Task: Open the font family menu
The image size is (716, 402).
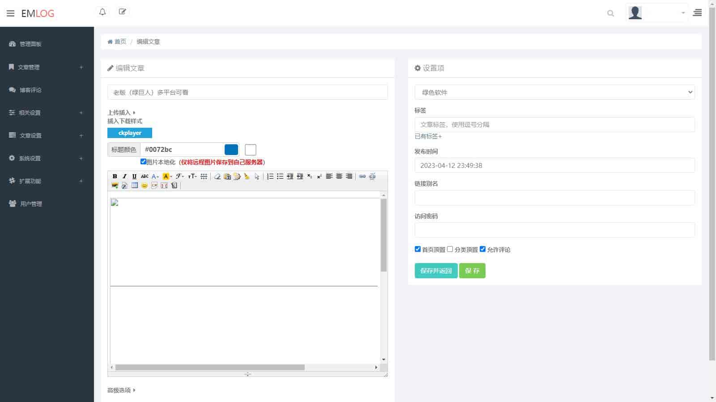Action: pos(180,176)
